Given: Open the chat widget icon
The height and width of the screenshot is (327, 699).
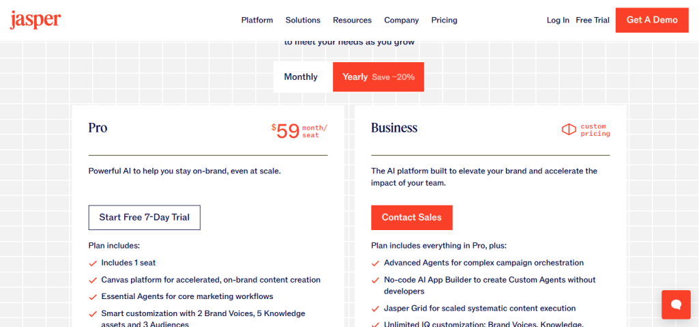Looking at the screenshot, I should pyautogui.click(x=676, y=304).
